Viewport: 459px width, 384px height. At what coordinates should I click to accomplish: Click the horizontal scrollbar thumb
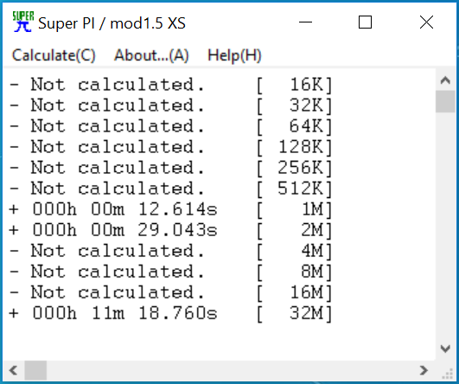click(x=35, y=370)
